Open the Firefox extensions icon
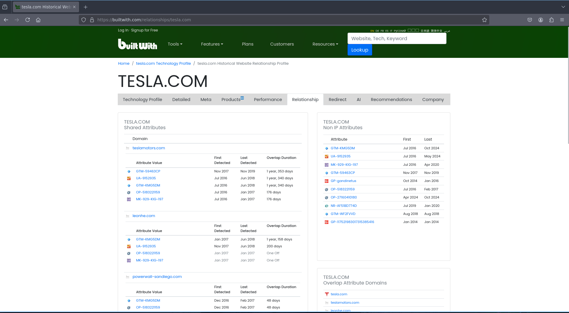This screenshot has width=569, height=313. (x=551, y=20)
